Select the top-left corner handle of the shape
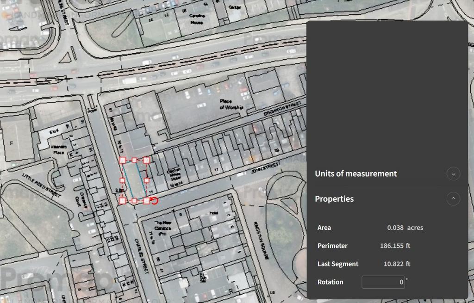The width and height of the screenshot is (474, 303). click(x=123, y=160)
